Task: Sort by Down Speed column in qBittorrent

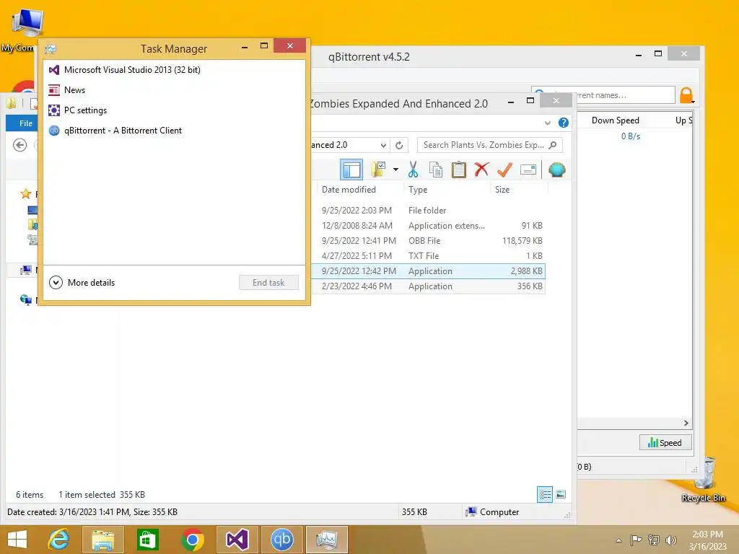Action: (x=615, y=120)
